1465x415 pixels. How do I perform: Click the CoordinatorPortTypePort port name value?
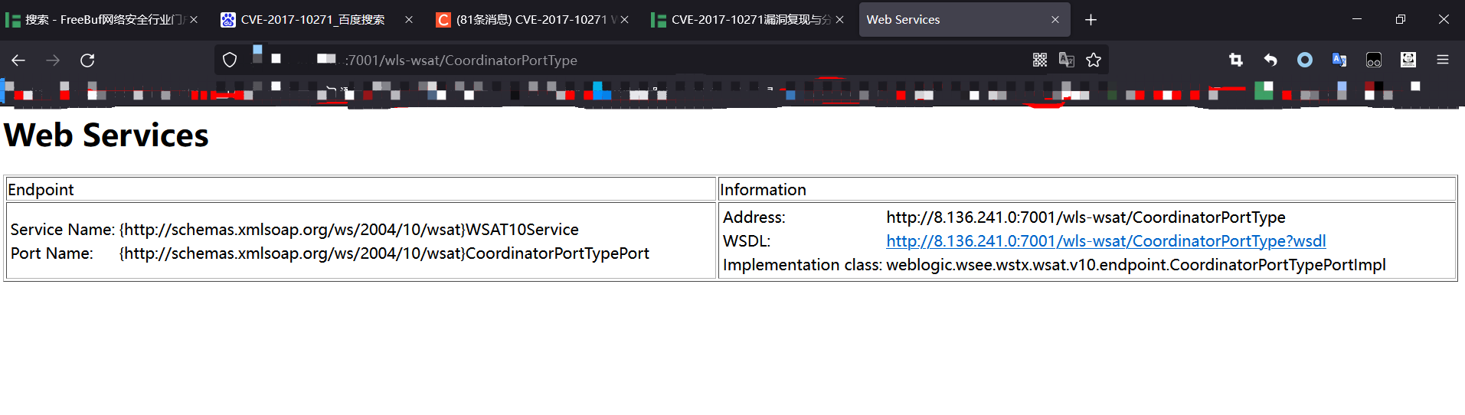pos(384,253)
